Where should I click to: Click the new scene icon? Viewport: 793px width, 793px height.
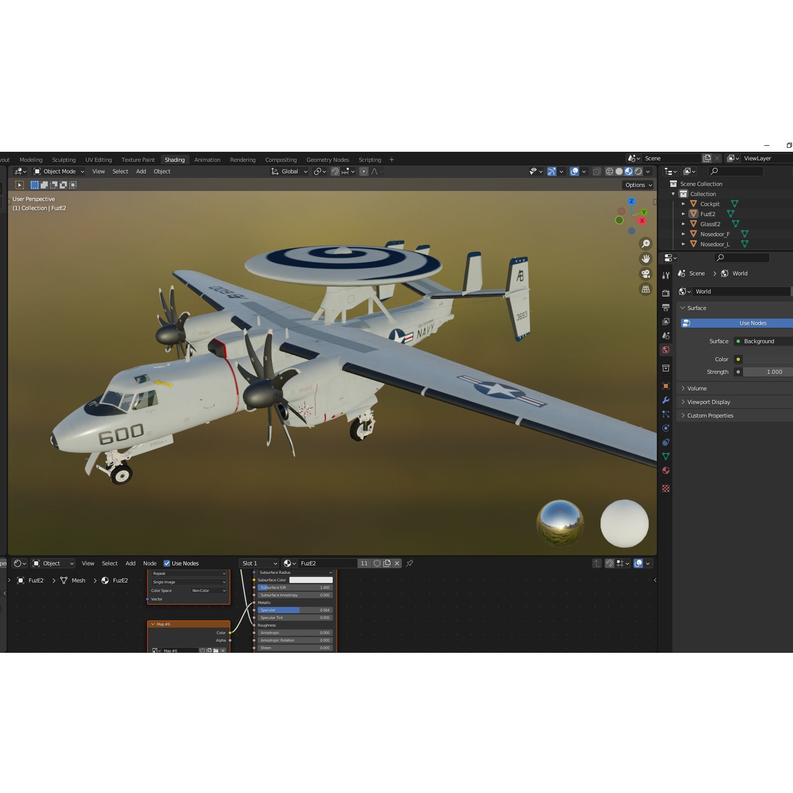pos(707,158)
